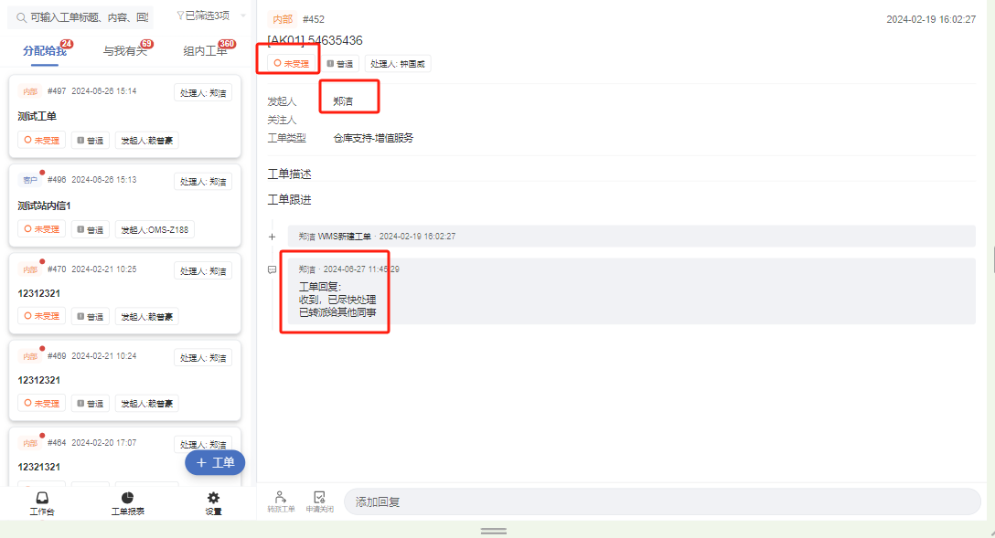995x538 pixels.
Task: Click the 未受理 status tag in ticket header
Action: coord(291,63)
